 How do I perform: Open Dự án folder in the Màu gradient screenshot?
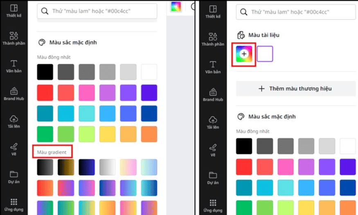tap(14, 177)
